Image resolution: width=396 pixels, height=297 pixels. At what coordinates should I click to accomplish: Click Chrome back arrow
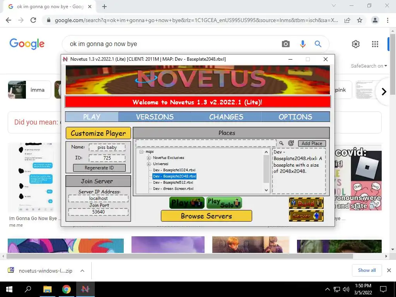(9, 20)
